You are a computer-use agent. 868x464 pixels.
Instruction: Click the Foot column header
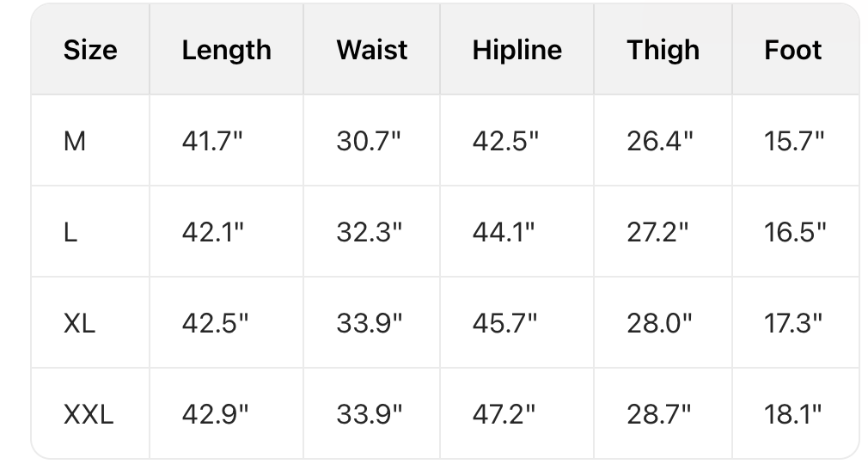(792, 50)
